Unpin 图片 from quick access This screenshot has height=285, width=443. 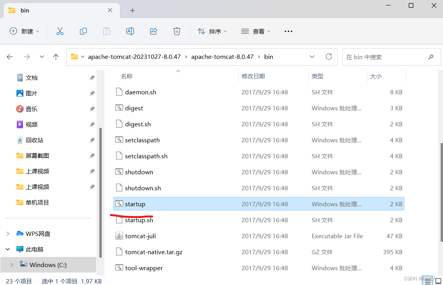(x=92, y=93)
